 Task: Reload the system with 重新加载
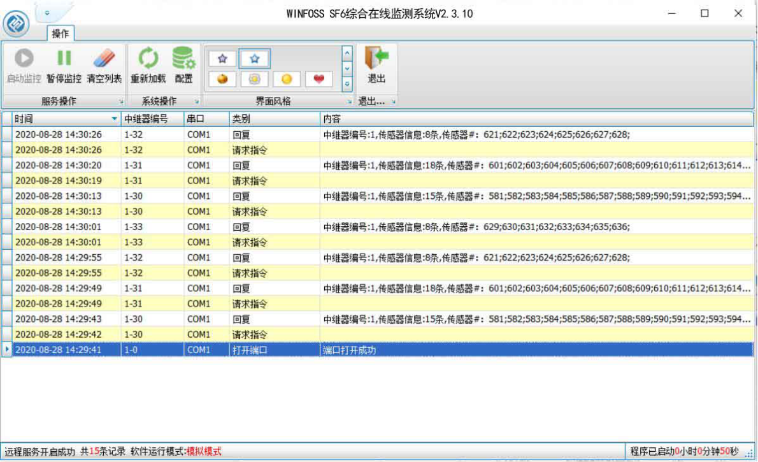point(148,66)
